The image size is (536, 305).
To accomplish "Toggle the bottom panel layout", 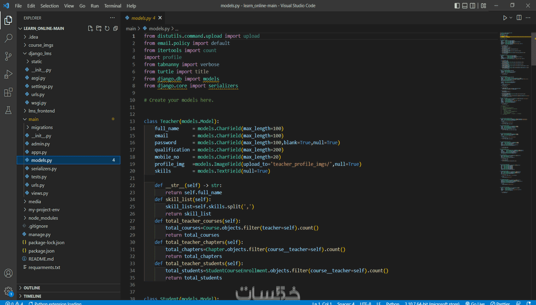I will pyautogui.click(x=465, y=6).
